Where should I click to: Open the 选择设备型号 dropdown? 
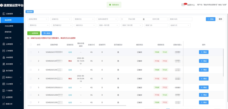[107, 19]
